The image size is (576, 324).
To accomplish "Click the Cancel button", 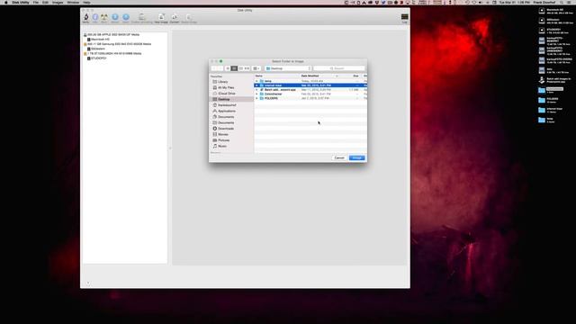I will tap(339, 158).
